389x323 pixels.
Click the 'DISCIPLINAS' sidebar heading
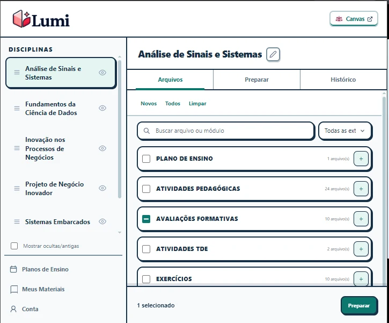31,49
